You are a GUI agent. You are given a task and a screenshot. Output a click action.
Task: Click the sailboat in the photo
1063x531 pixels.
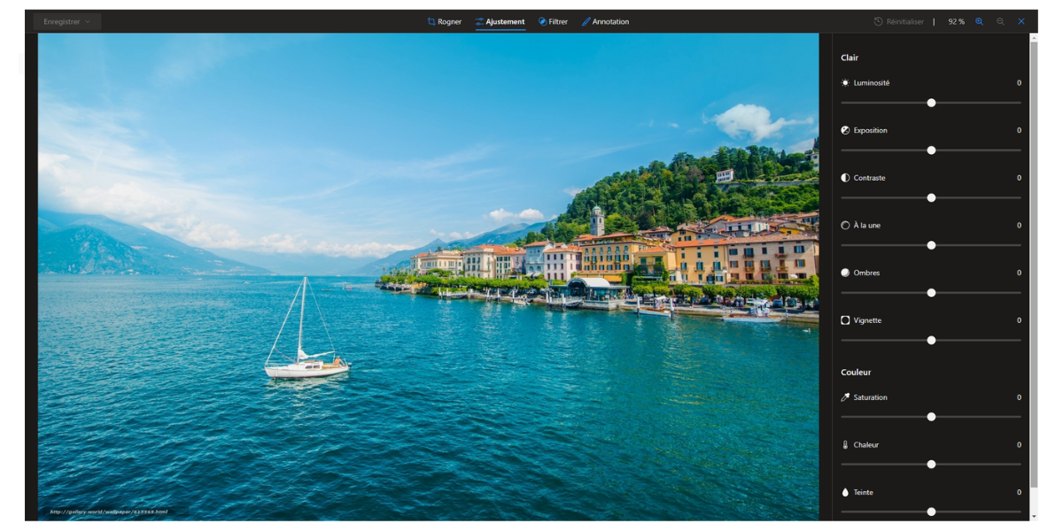tap(306, 328)
